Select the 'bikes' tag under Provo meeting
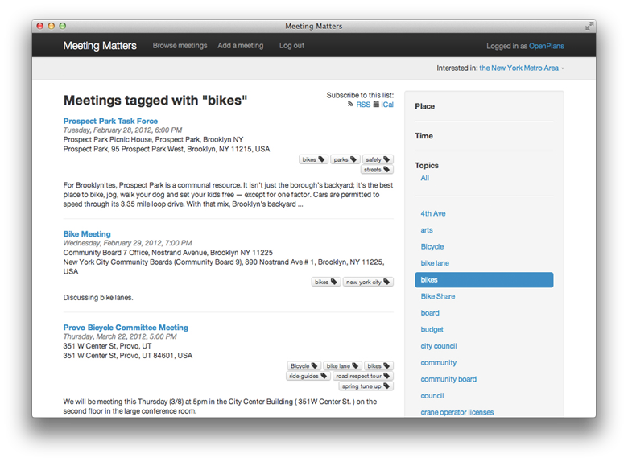 [378, 366]
